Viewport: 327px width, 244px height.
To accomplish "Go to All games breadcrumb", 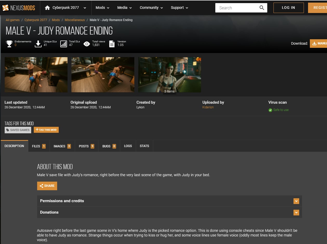I will [x=13, y=20].
